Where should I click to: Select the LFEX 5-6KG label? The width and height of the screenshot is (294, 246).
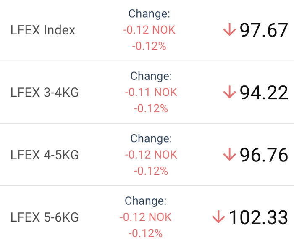click(x=45, y=217)
